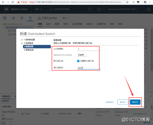Click the browser forward arrow
The height and width of the screenshot is (125, 153).
[8, 2]
